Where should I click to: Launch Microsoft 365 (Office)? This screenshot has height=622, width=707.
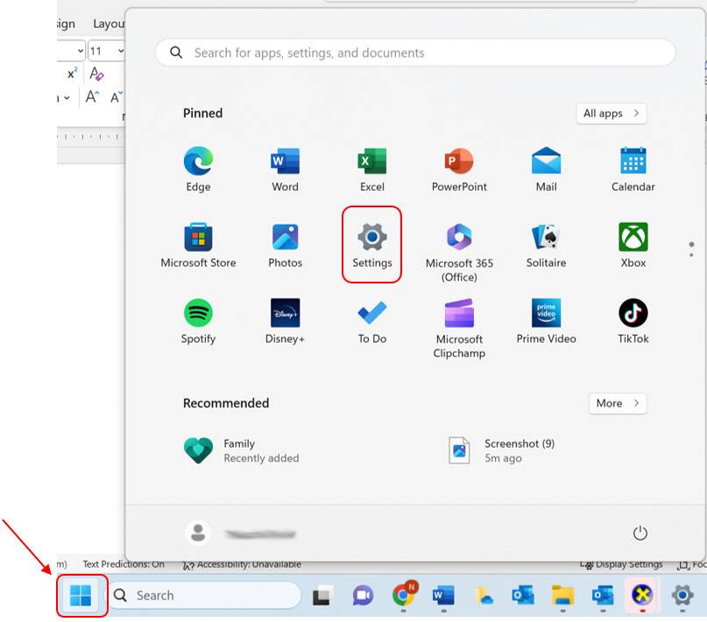pos(459,252)
